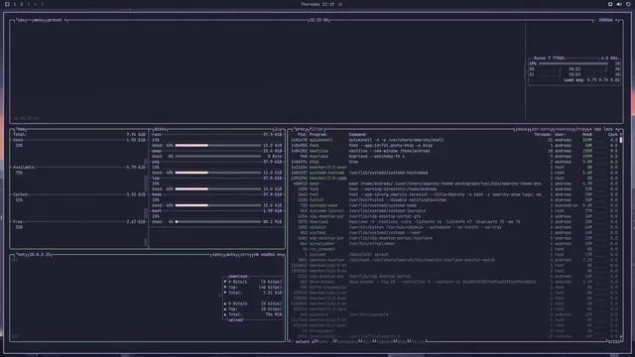
Task: Open the btop menu option
Action: 39,20
